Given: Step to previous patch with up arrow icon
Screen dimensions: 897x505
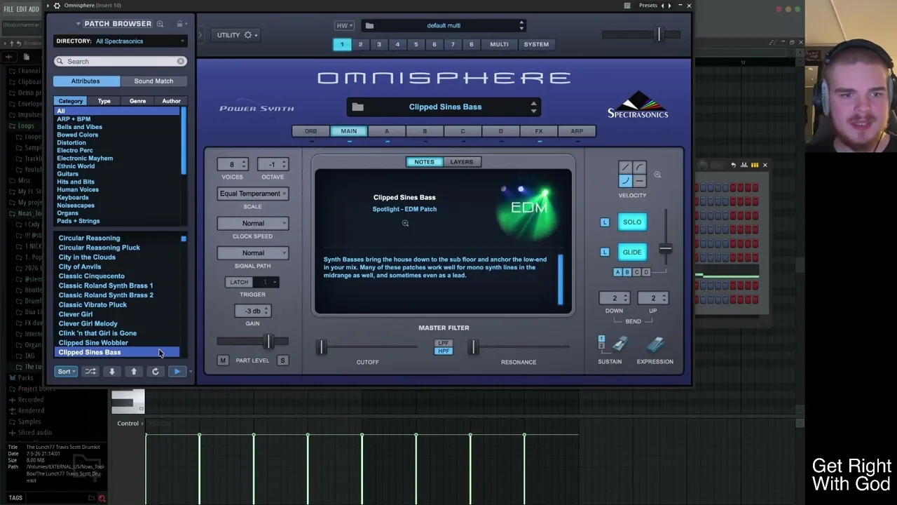Looking at the screenshot, I should [x=134, y=372].
